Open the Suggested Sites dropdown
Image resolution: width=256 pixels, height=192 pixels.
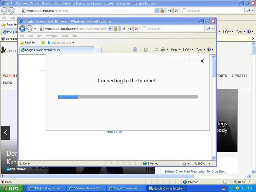click(61, 42)
